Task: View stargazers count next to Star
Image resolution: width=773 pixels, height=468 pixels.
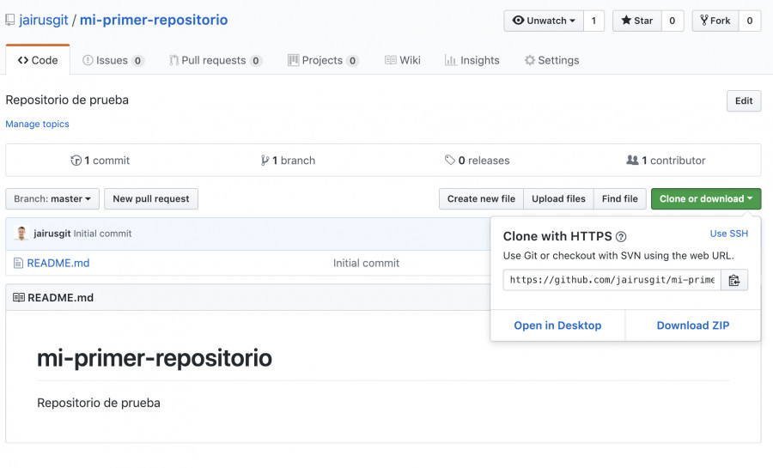Action: point(672,21)
